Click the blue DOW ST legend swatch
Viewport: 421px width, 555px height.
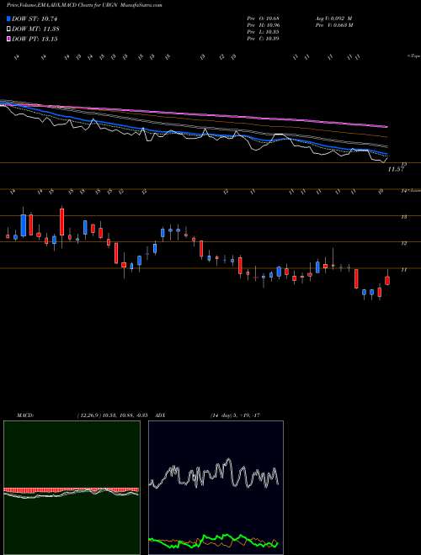[9, 18]
